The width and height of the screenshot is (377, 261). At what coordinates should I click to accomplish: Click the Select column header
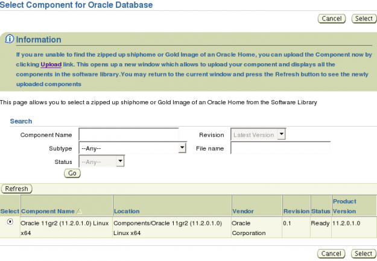[x=10, y=211]
